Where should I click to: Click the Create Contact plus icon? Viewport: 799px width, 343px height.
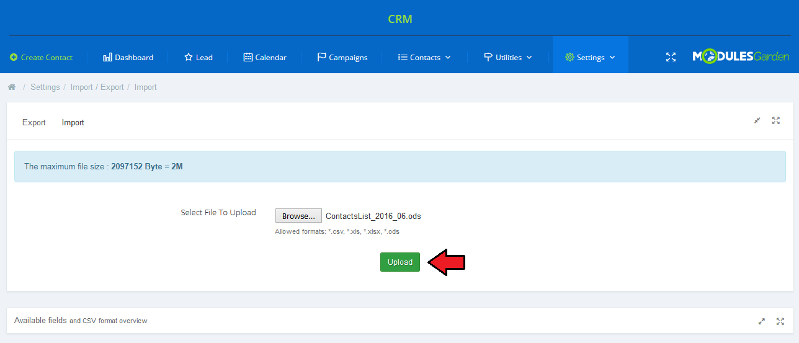[x=14, y=57]
